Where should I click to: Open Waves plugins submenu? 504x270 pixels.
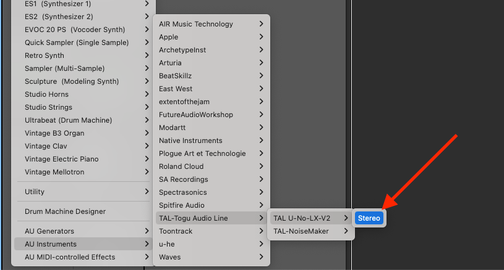[x=211, y=257]
